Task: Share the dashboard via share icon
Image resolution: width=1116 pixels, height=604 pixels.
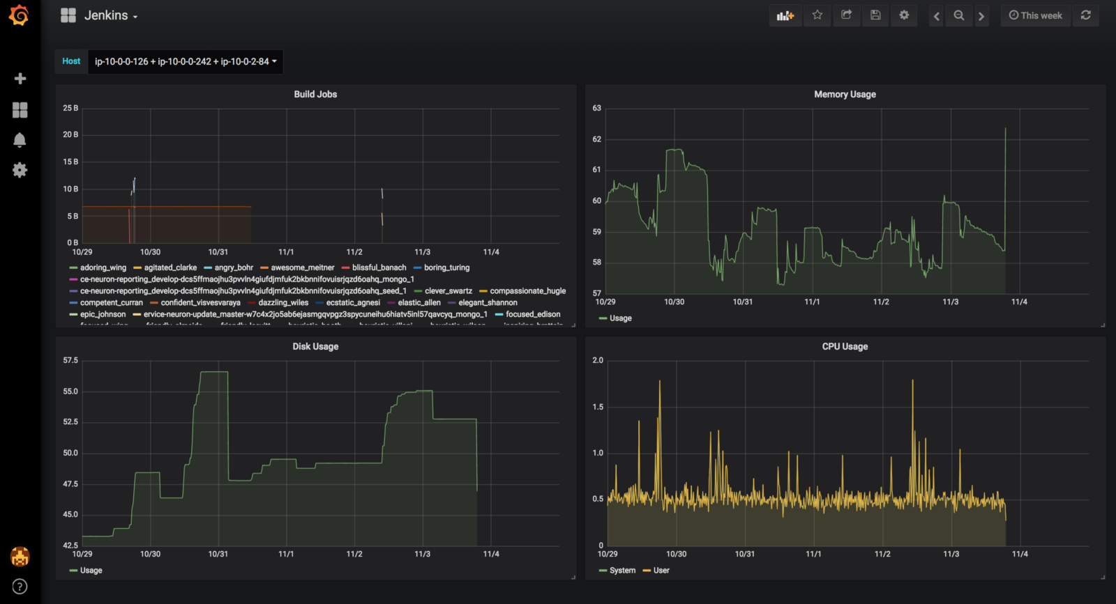Action: coord(846,15)
